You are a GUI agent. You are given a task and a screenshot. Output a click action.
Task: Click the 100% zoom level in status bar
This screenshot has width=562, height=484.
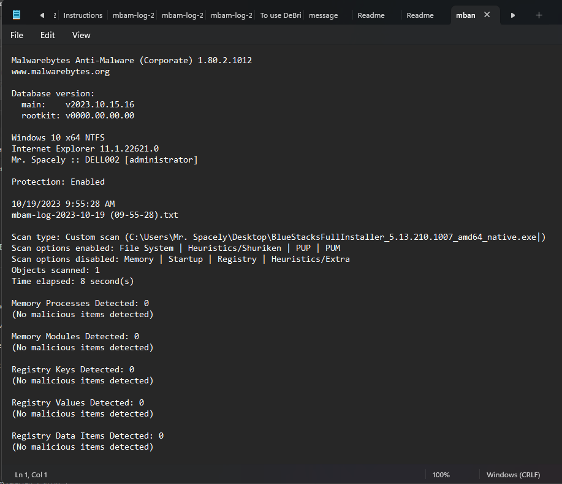point(441,475)
